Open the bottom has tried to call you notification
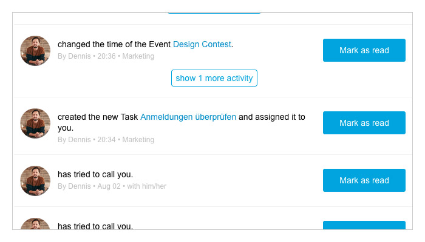Image resolution: width=425 pixels, height=242 pixels. (95, 226)
